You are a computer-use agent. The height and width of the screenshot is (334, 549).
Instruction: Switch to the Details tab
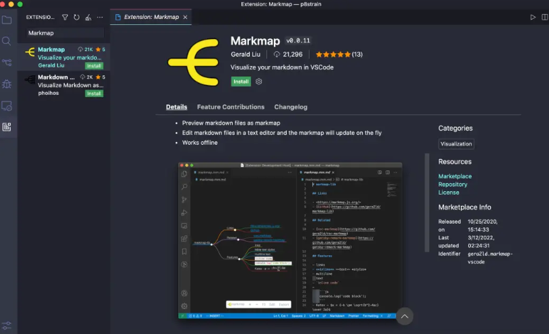click(x=176, y=107)
